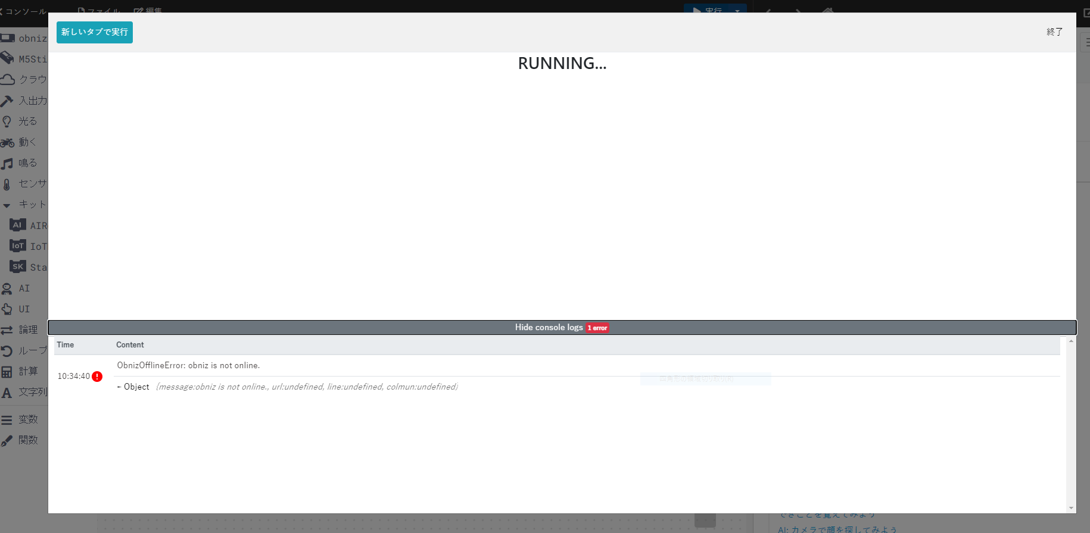Open the コンソール menu at top left
This screenshot has width=1090, height=533.
point(24,11)
